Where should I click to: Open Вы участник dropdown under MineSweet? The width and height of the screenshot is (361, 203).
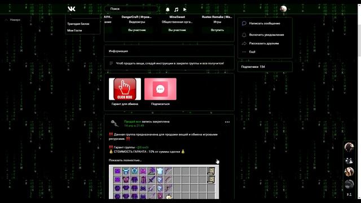point(177,30)
